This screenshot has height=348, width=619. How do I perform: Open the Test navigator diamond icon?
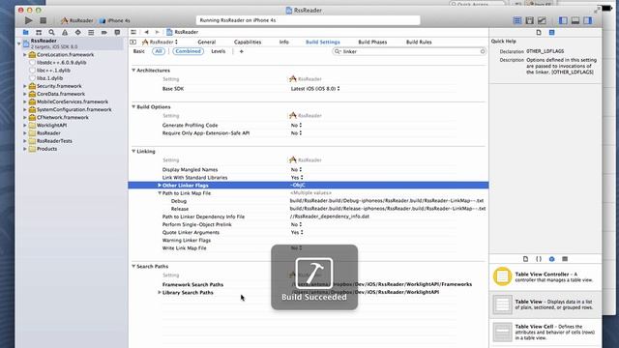coord(77,32)
